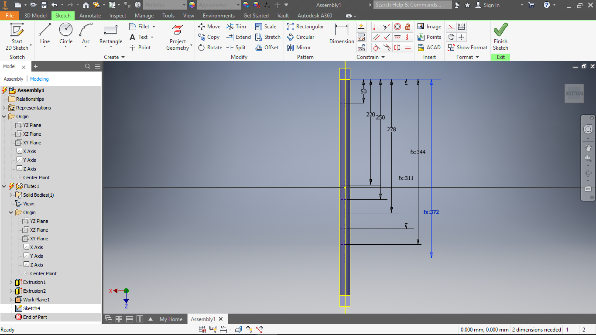Open the color wheel appearance picker
Viewport: 596px width, 335px height.
192,5
